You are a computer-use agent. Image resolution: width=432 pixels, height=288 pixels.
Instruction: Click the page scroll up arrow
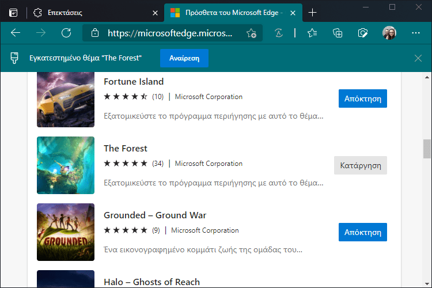tap(427, 77)
